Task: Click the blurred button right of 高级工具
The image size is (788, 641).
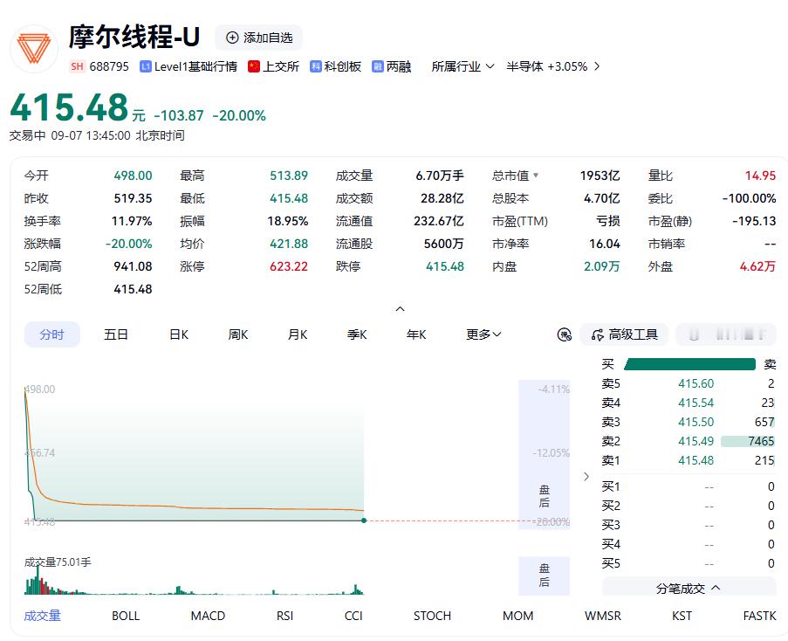Action: [x=726, y=334]
